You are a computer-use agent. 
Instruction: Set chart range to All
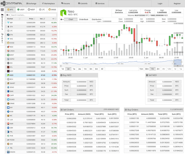[x=102, y=69]
